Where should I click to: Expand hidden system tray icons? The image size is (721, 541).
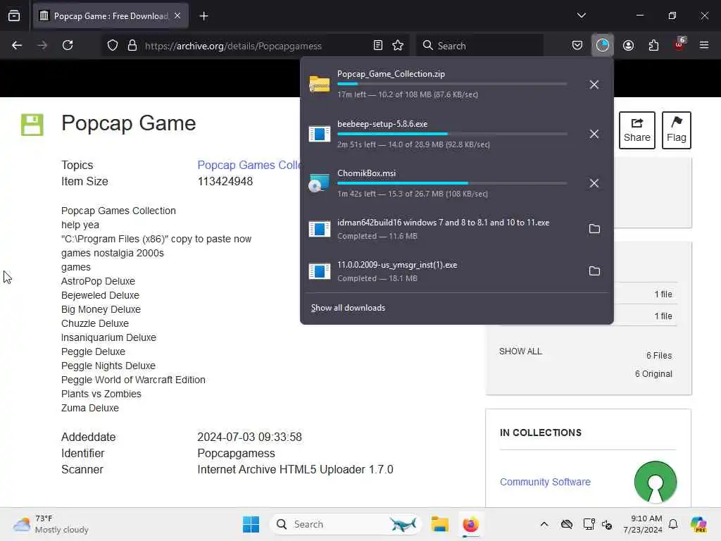point(544,524)
